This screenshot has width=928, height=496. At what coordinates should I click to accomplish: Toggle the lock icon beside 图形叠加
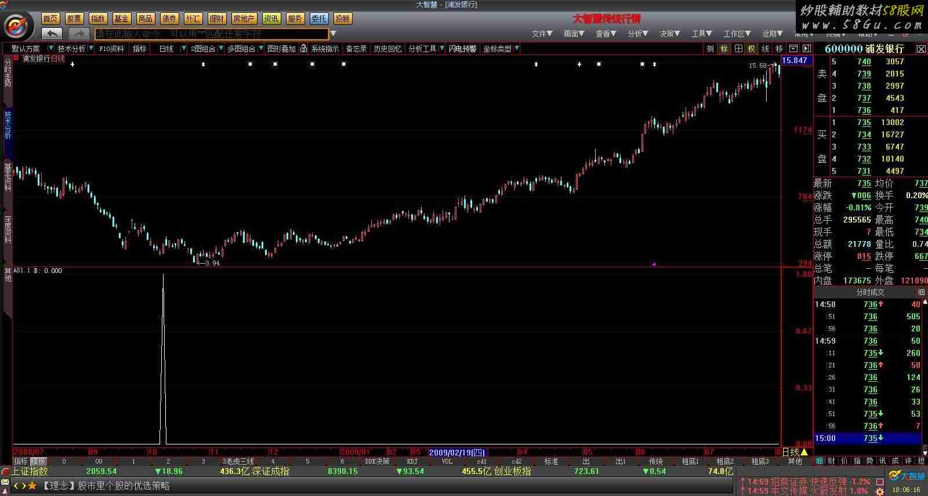[303, 49]
